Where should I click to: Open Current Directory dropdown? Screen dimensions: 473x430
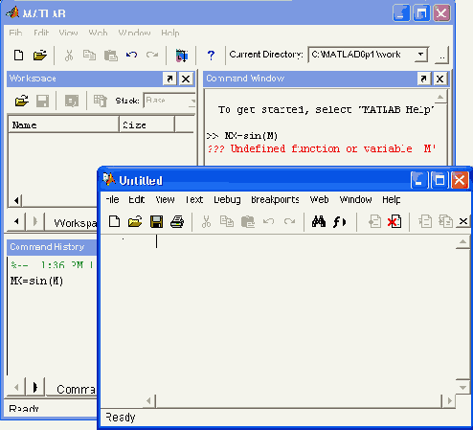(421, 55)
